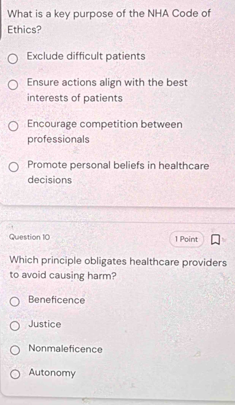Bookmark Question 10 with the flag icon
The height and width of the screenshot is (405, 235).
(x=215, y=240)
